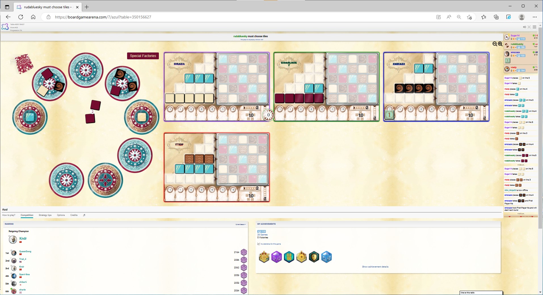Click the zoom out magnifier above boards
The image size is (543, 295).
tap(495, 44)
